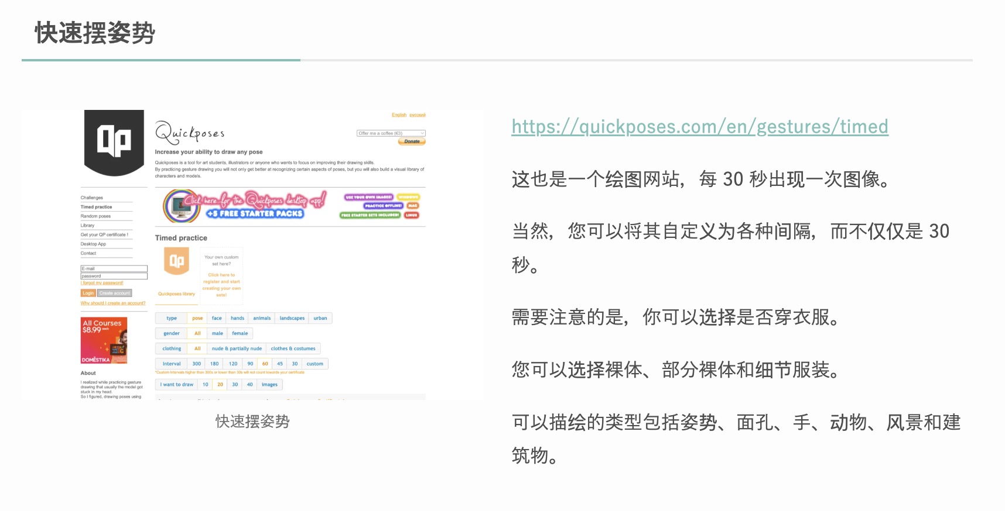Image resolution: width=1005 pixels, height=511 pixels.
Task: Click the Quickposes handwritten title logo
Action: pos(190,133)
